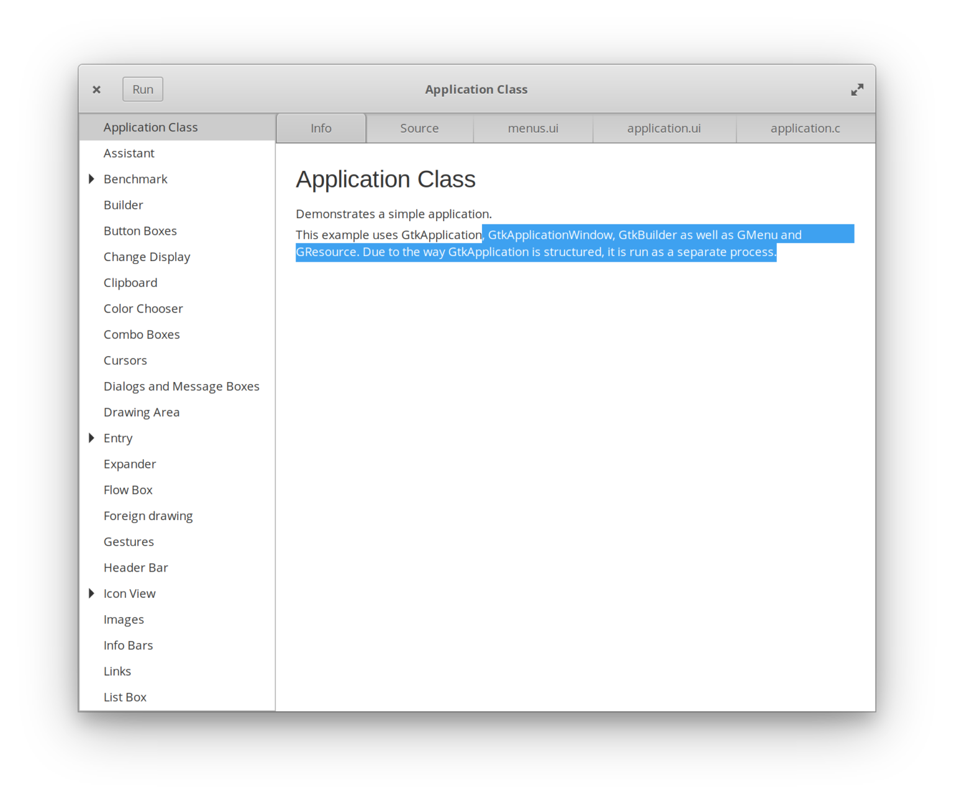This screenshot has height=804, width=954.
Task: Select the Color Chooser demo
Action: click(143, 308)
